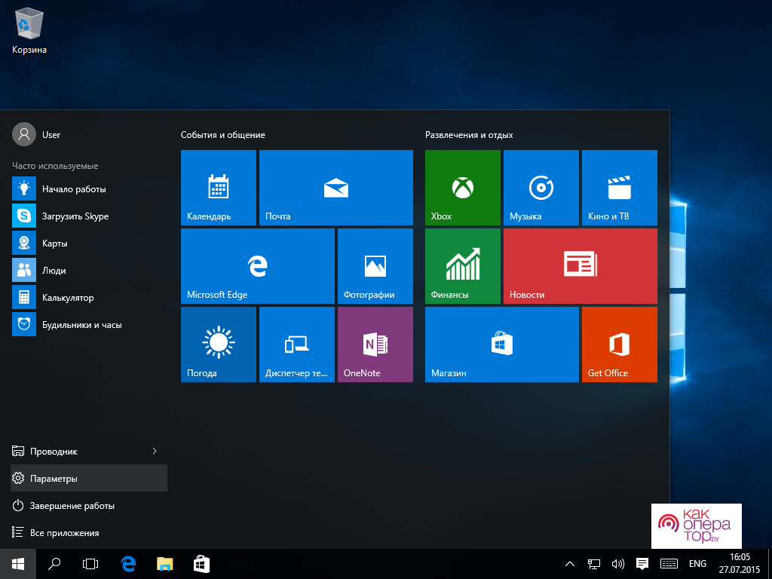Image resolution: width=772 pixels, height=579 pixels.
Task: Click the User account button
Action: (37, 134)
